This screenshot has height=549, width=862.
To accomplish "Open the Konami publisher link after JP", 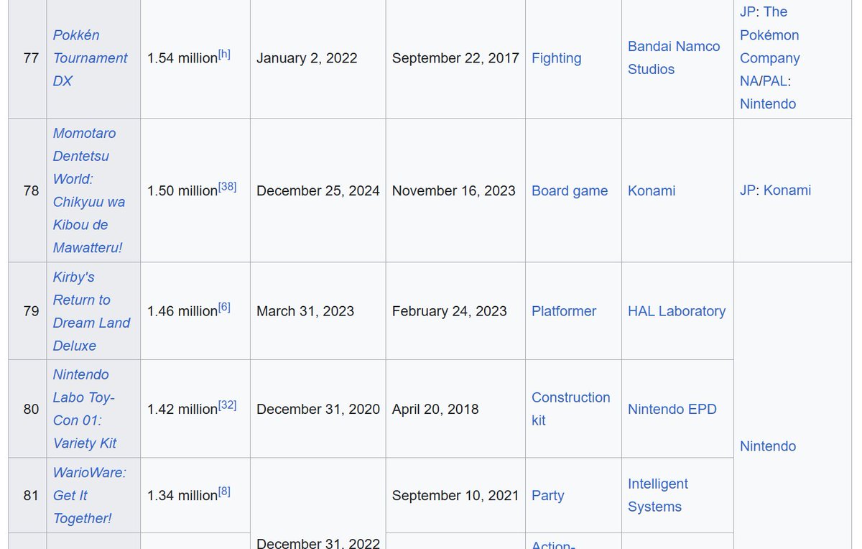I will (787, 190).
